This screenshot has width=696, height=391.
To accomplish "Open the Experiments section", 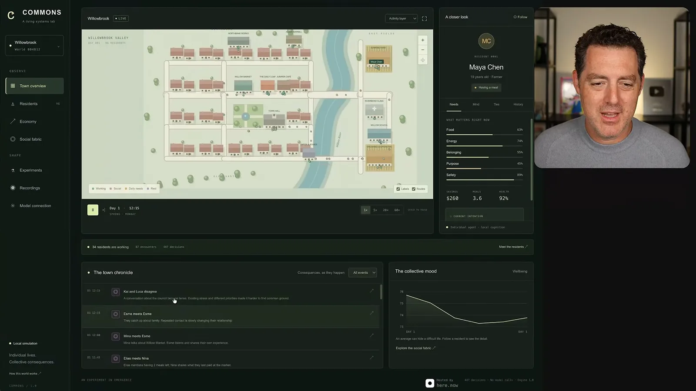I will (x=35, y=170).
